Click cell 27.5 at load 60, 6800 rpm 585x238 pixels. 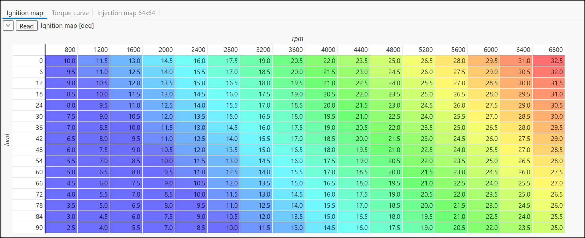549,172
